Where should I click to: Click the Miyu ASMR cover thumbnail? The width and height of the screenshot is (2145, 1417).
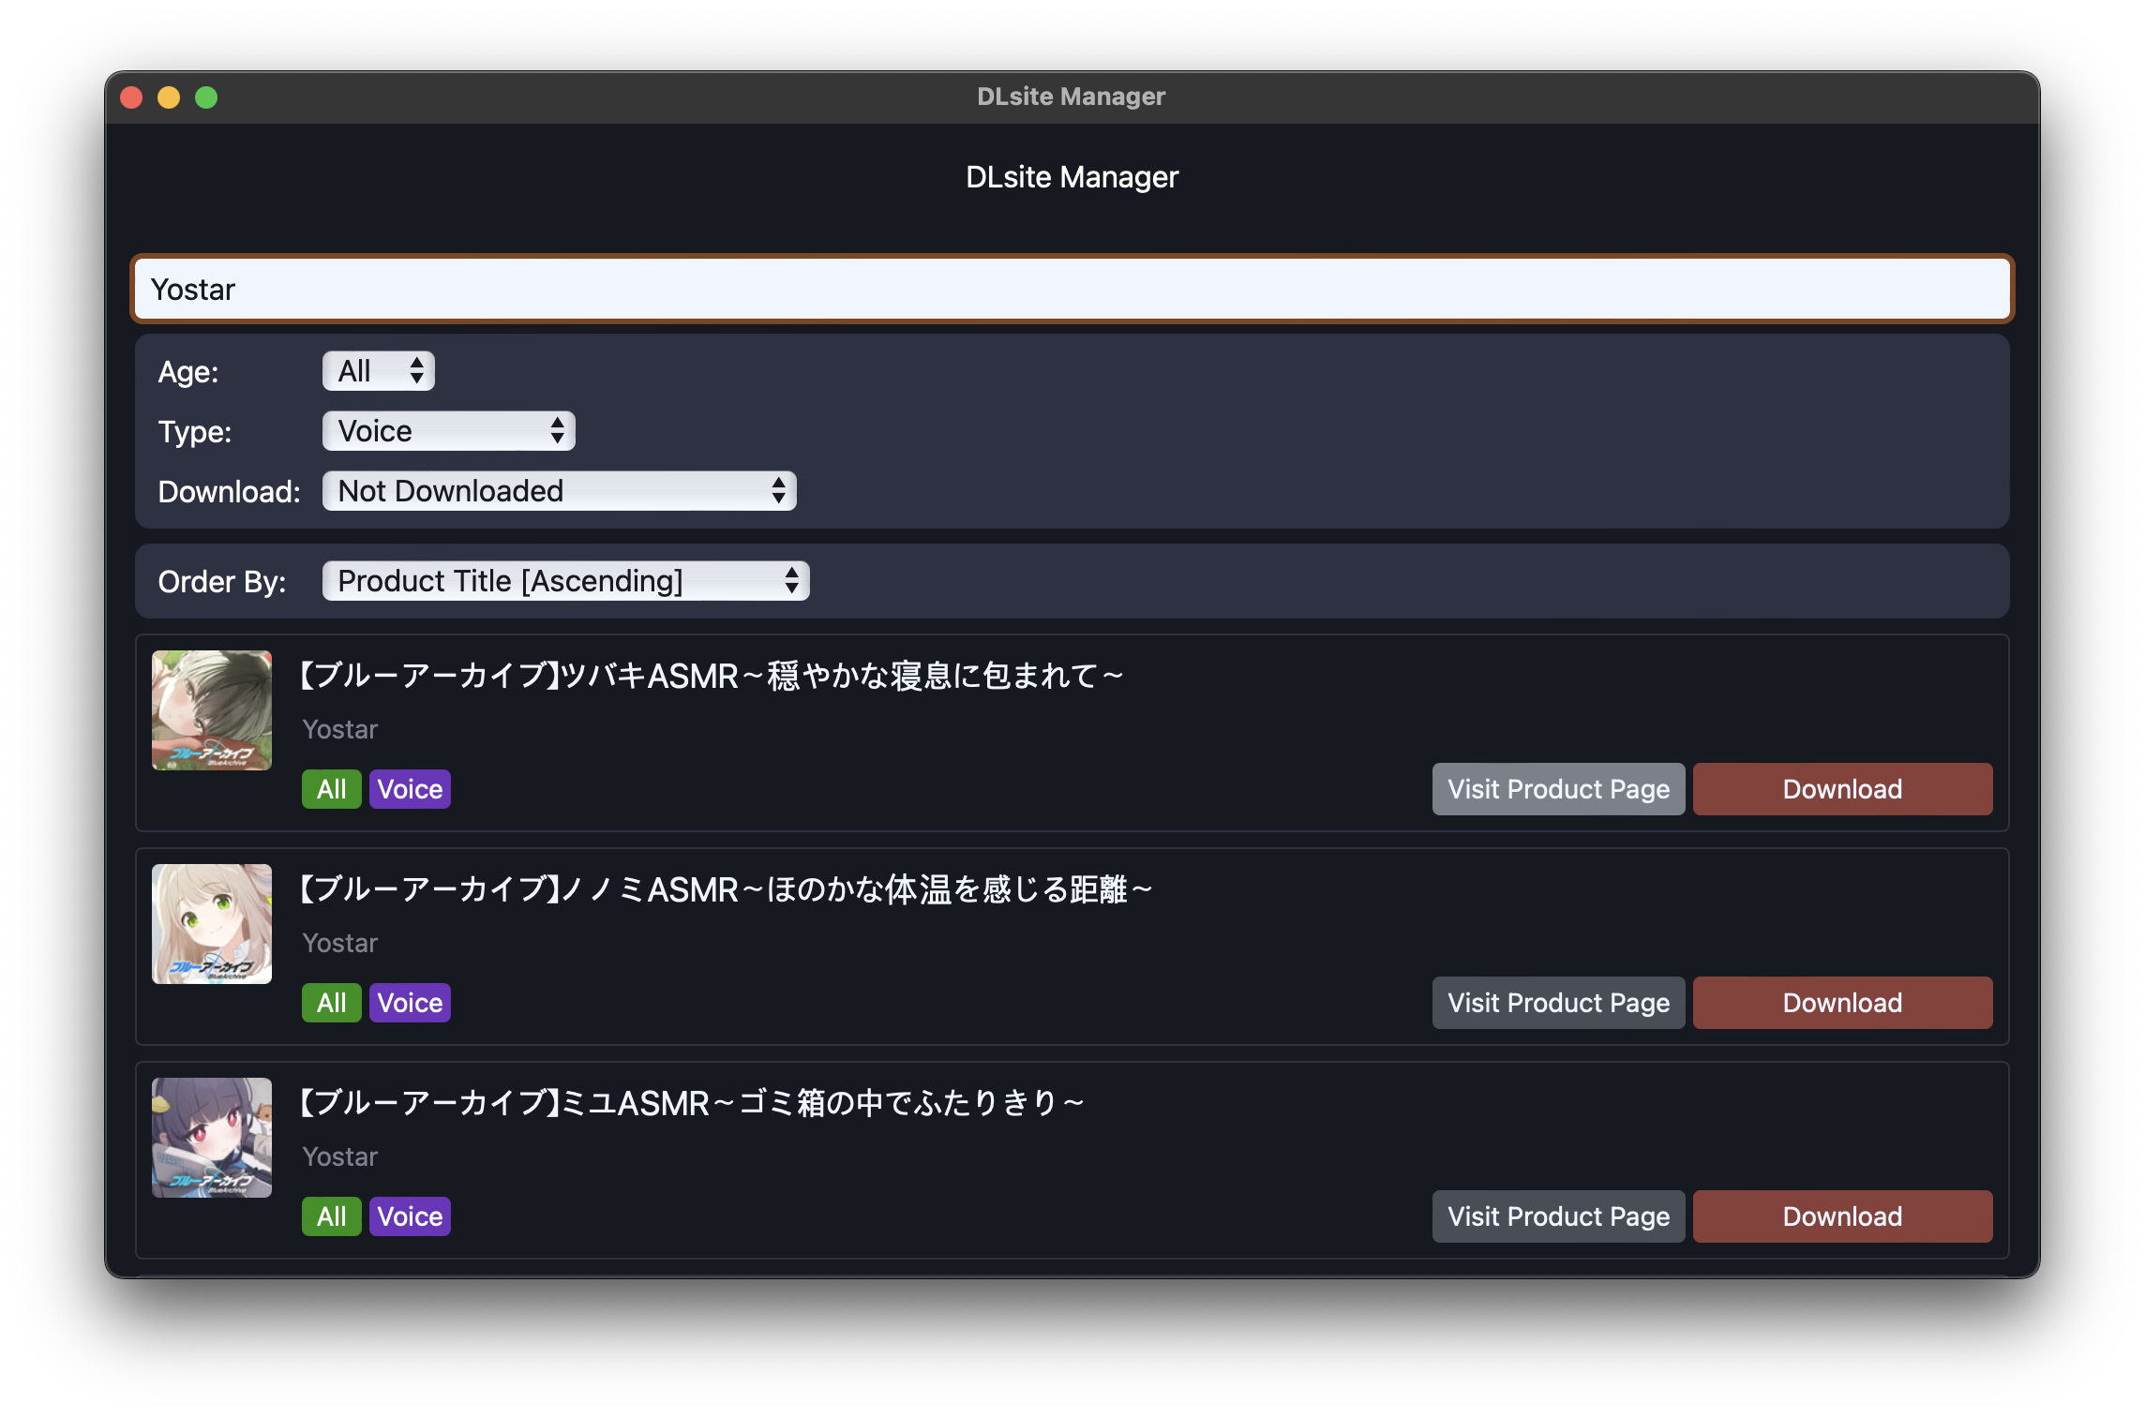212,1138
